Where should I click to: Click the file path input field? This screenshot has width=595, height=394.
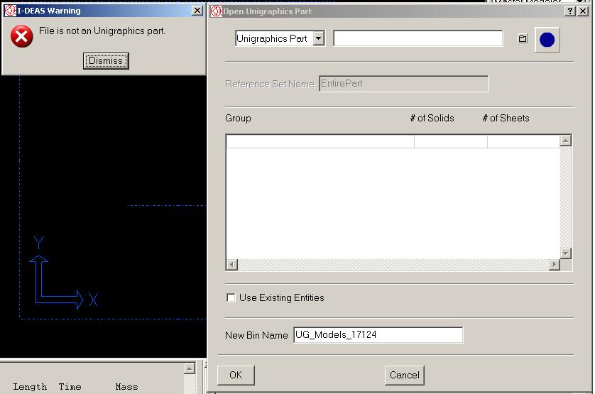click(417, 38)
